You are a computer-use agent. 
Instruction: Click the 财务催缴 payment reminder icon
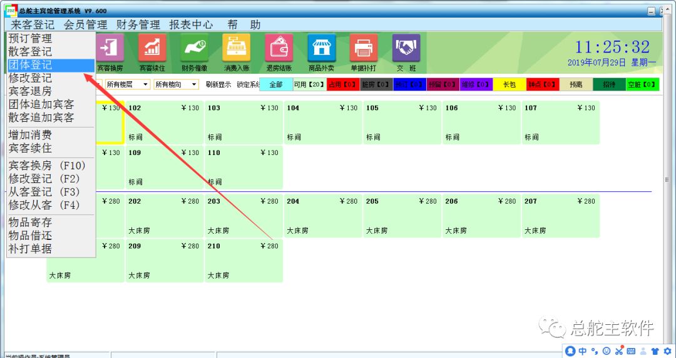coord(194,48)
